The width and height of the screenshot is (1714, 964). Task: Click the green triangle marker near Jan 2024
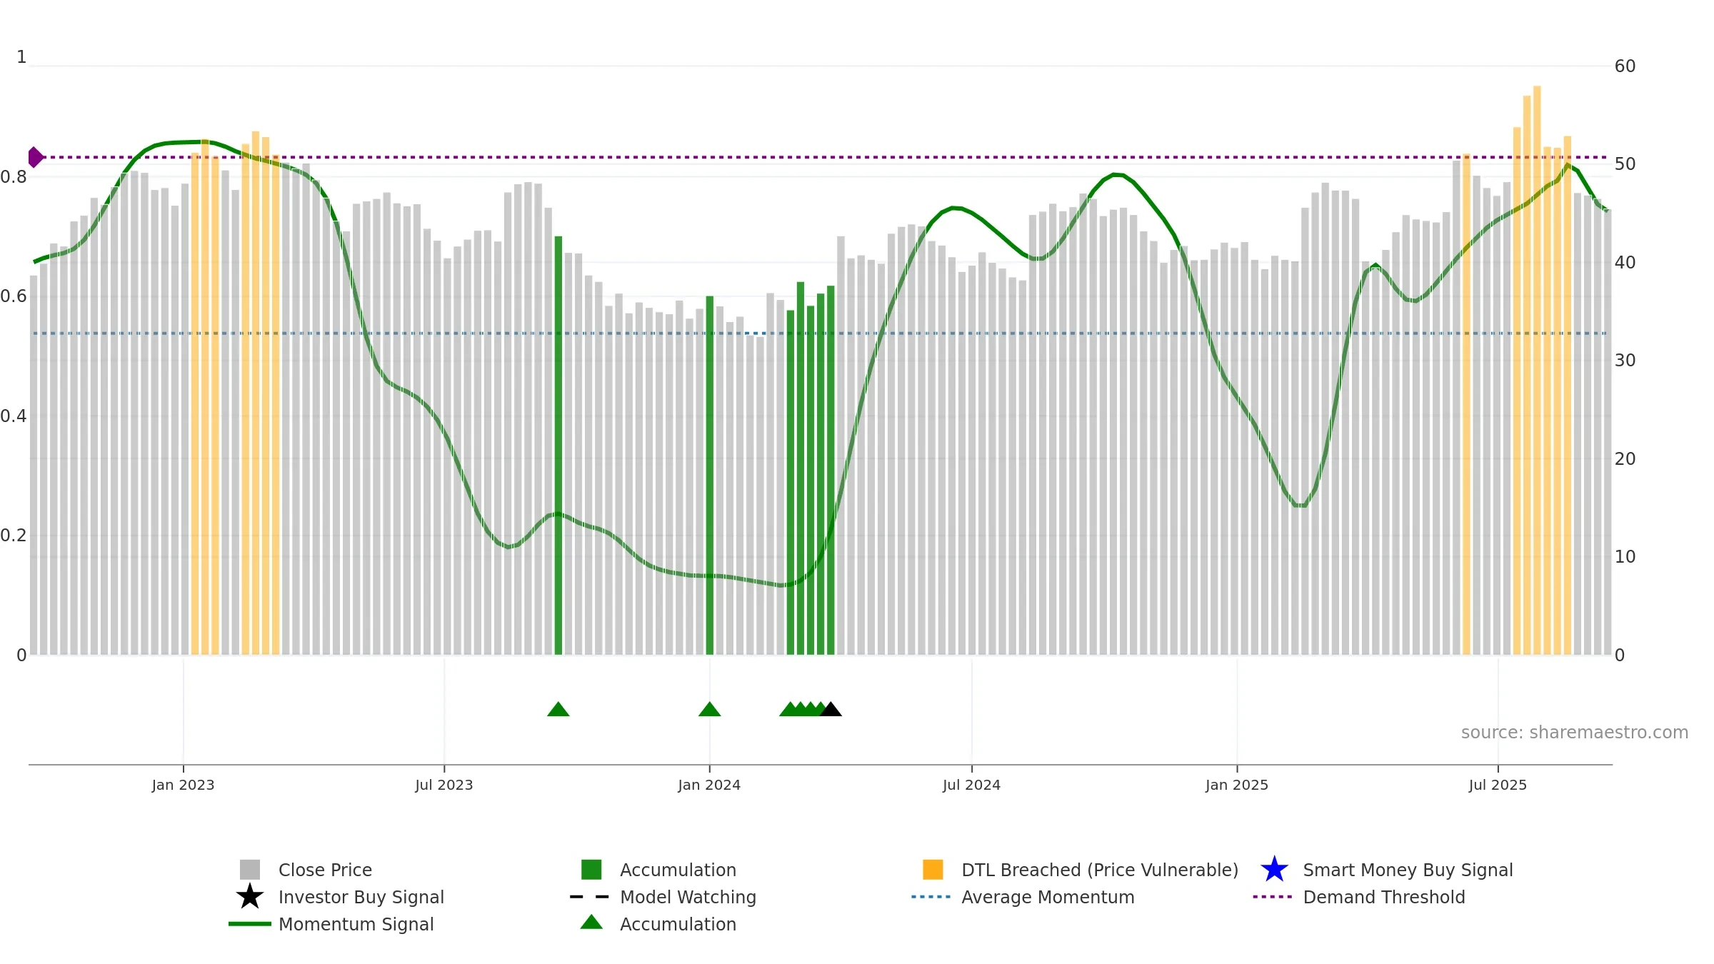point(709,709)
